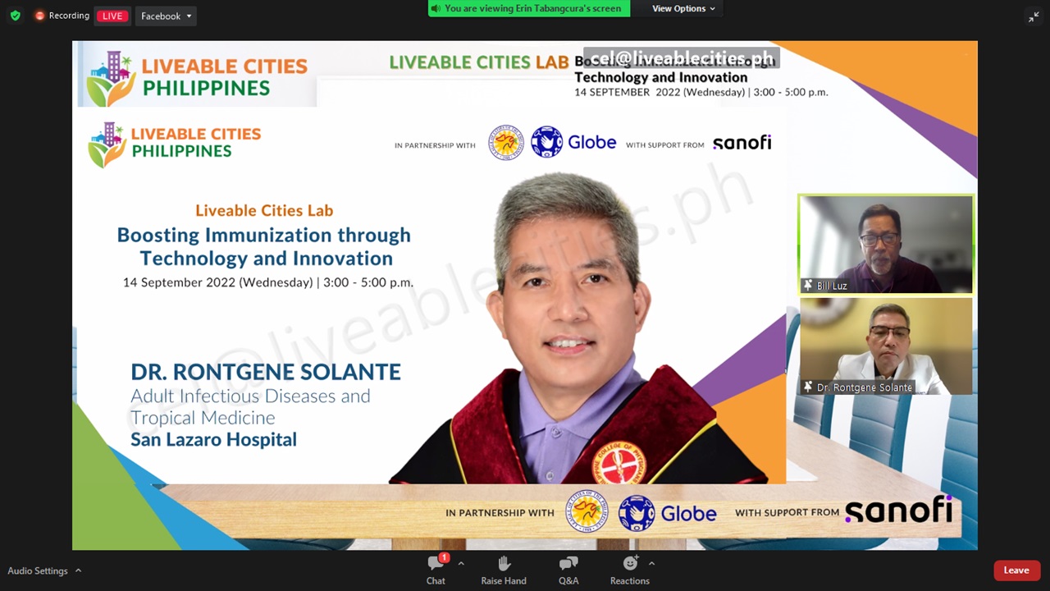Open Audio Settings
The height and width of the screenshot is (591, 1050).
click(x=38, y=570)
